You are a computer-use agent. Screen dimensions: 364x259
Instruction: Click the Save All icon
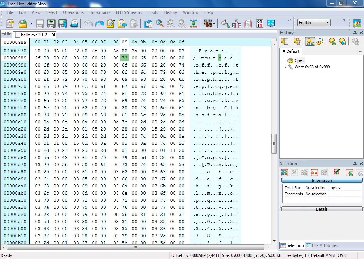click(x=63, y=23)
